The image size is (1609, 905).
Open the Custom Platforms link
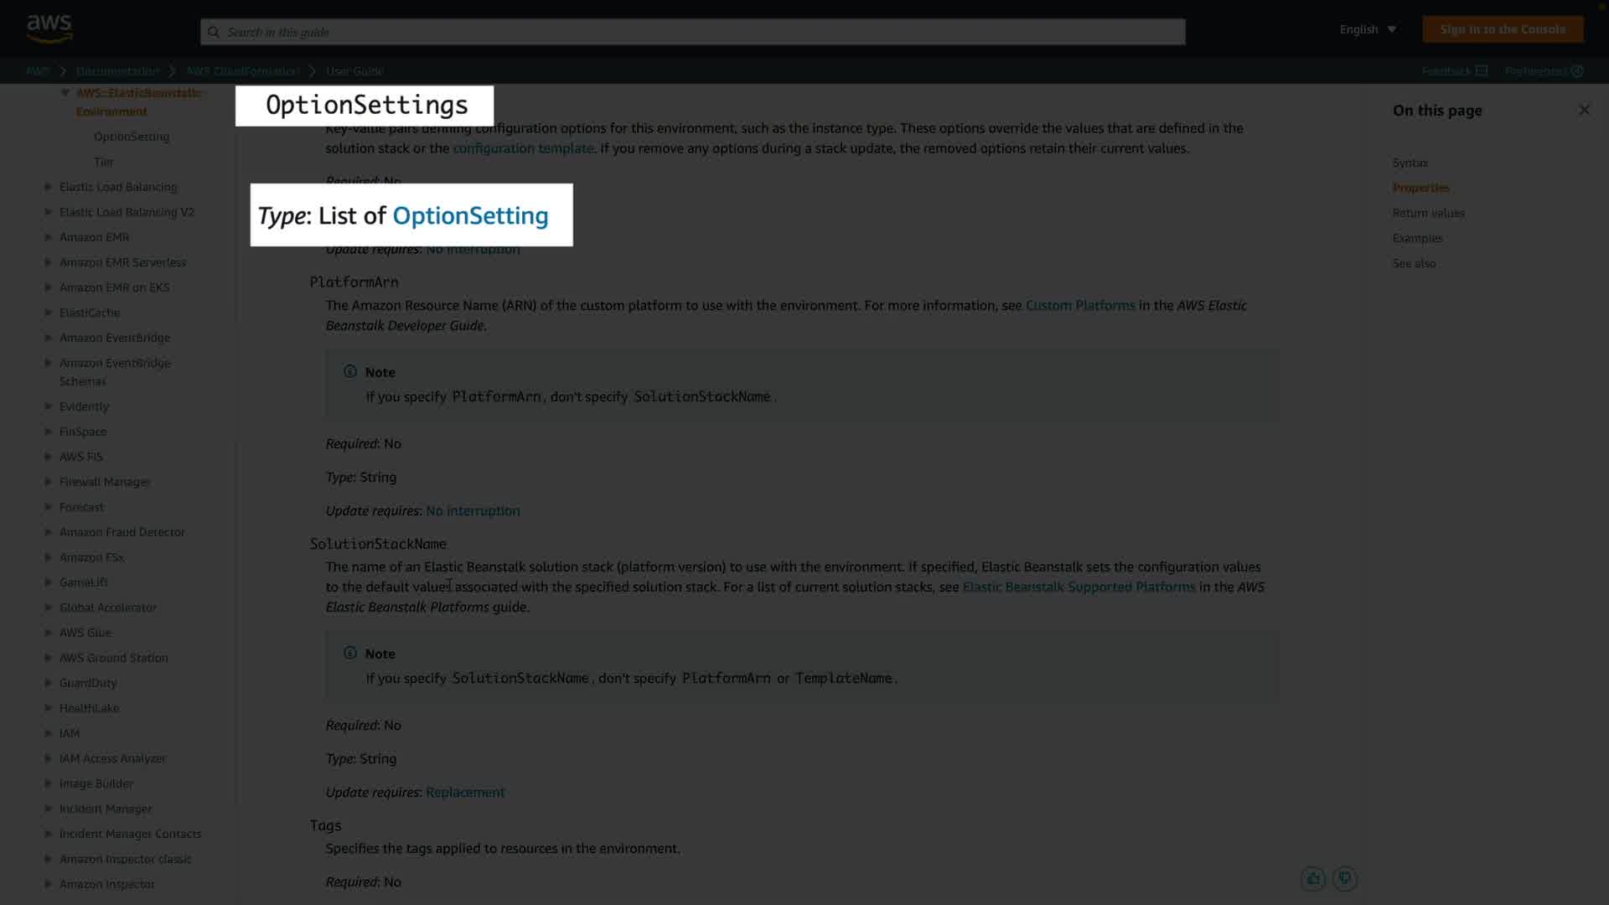[1079, 305]
